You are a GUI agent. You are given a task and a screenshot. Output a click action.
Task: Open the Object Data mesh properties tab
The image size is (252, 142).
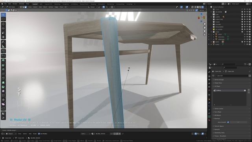(x=209, y=117)
